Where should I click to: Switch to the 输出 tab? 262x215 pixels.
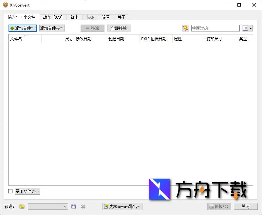(74, 17)
